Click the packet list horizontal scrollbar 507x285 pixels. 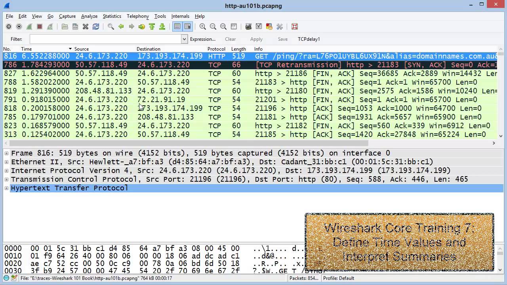click(x=189, y=143)
